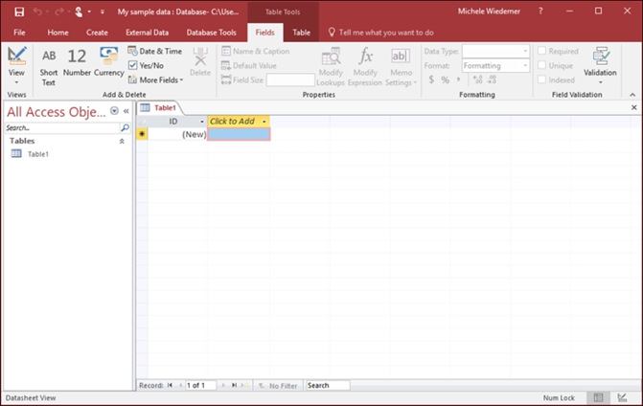
Task: Click Increase Decimals icon
Action: point(477,79)
